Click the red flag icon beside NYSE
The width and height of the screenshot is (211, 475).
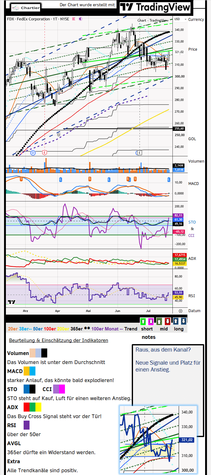[74, 19]
